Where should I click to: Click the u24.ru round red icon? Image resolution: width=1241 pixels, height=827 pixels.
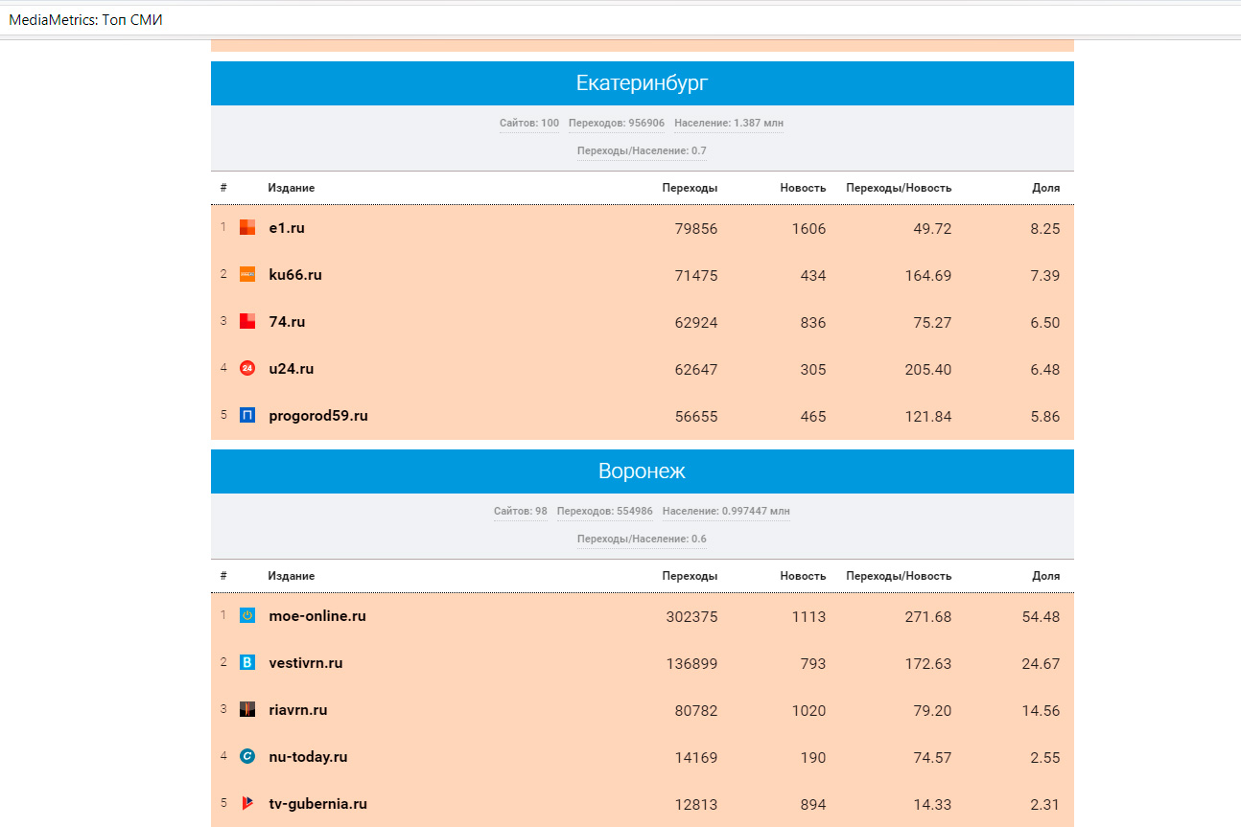(247, 368)
